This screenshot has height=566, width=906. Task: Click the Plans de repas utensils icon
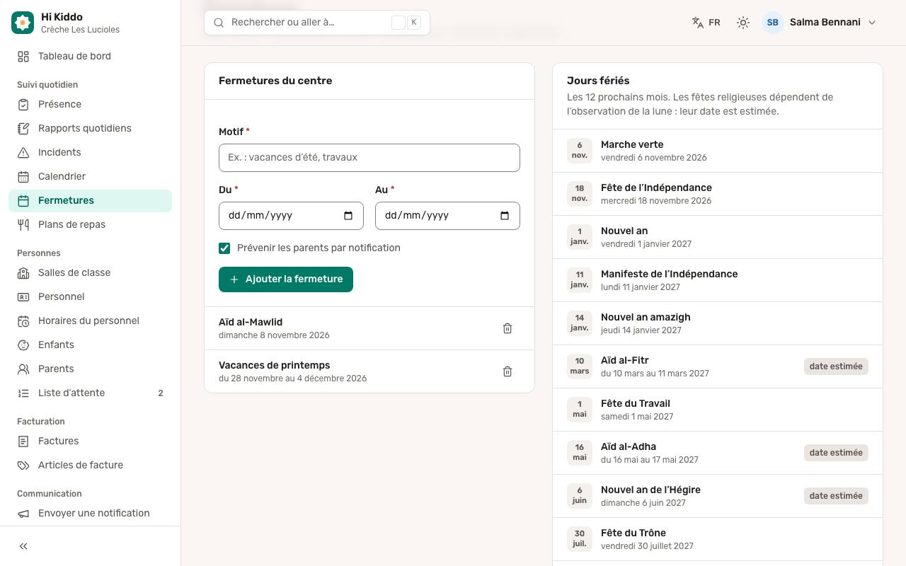click(23, 225)
